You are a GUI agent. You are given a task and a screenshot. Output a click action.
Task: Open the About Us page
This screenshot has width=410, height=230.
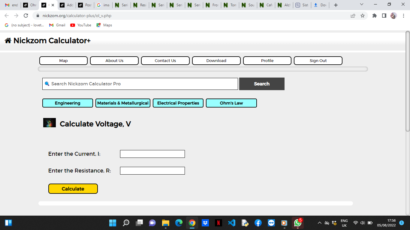coord(114,60)
